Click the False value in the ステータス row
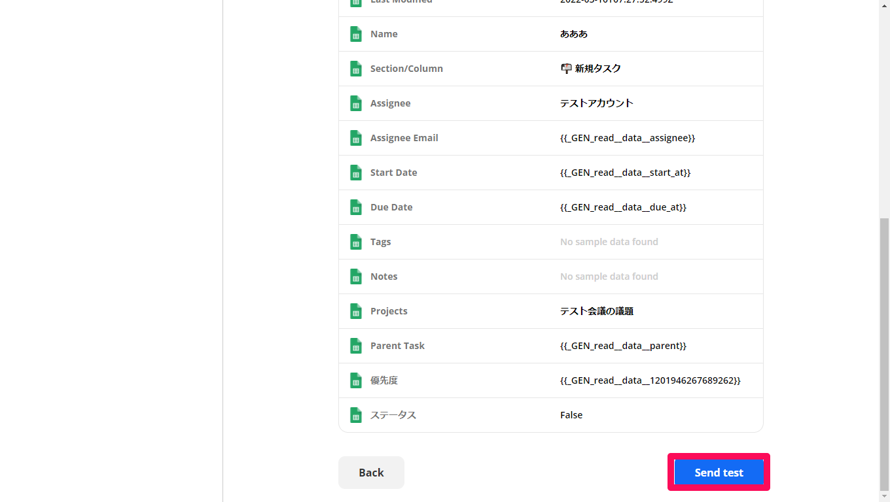 pos(571,414)
